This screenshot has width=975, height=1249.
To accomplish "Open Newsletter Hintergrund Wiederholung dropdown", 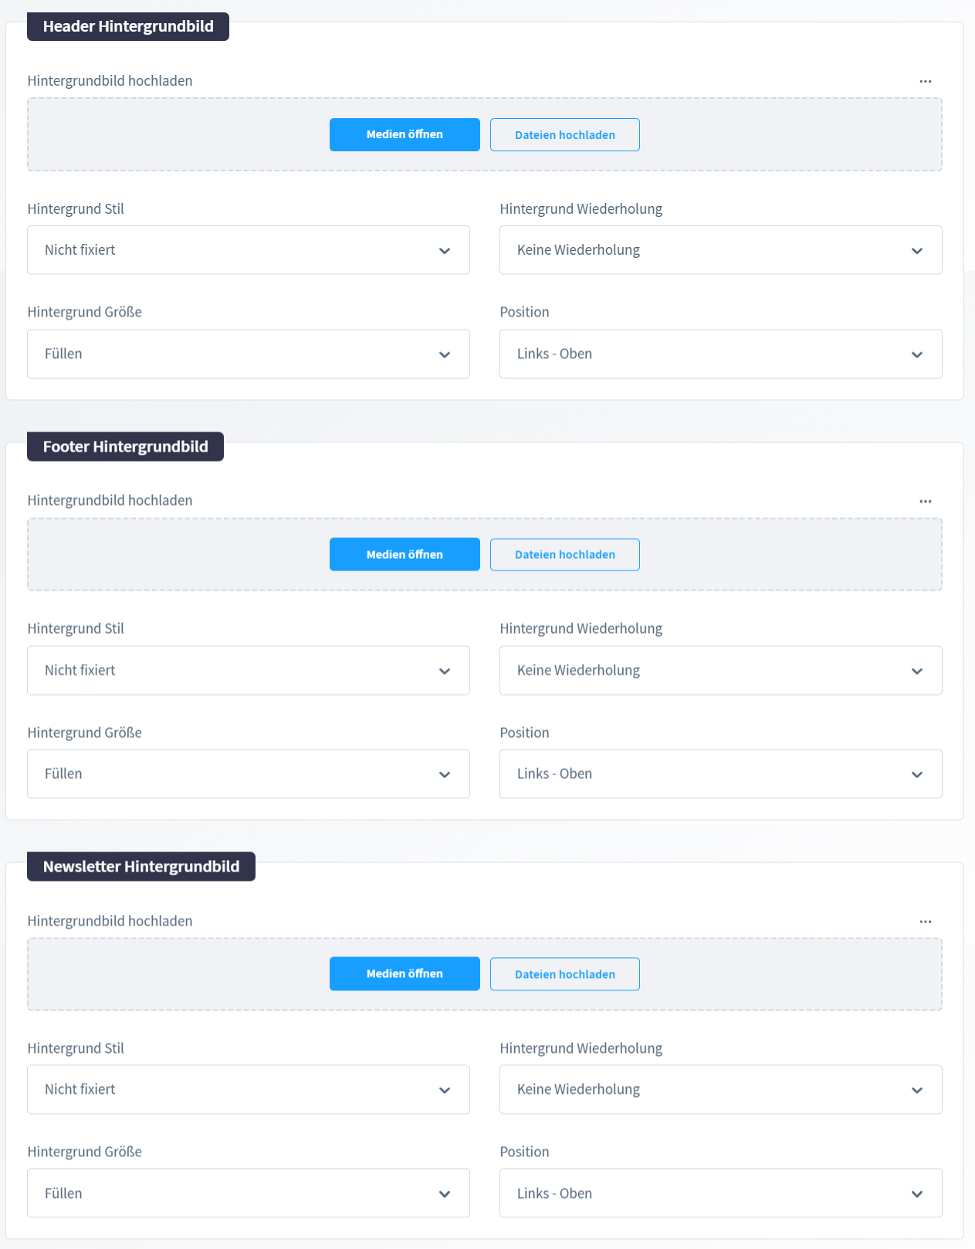I will [x=720, y=1089].
